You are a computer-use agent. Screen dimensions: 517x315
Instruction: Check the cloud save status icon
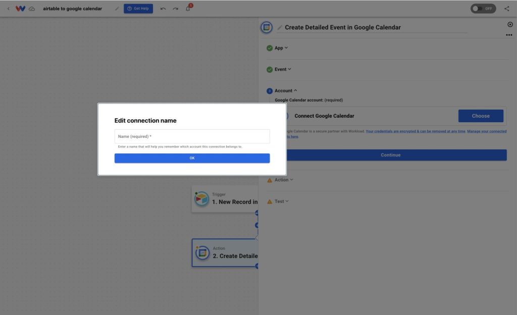[32, 9]
